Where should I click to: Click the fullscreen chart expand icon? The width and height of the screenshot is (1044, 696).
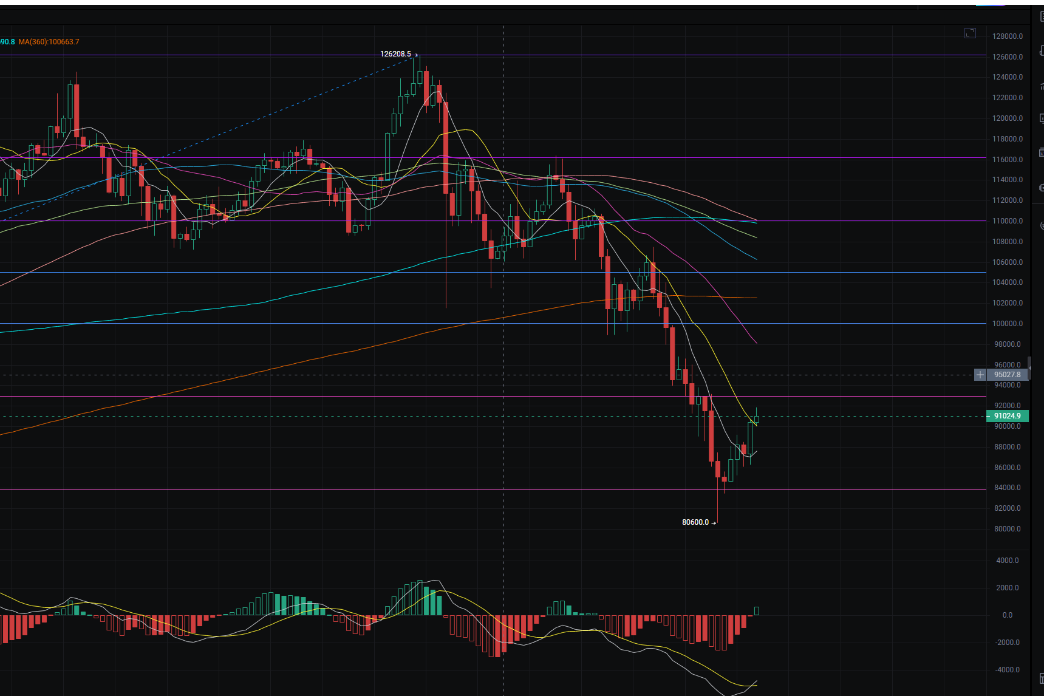[x=970, y=33]
